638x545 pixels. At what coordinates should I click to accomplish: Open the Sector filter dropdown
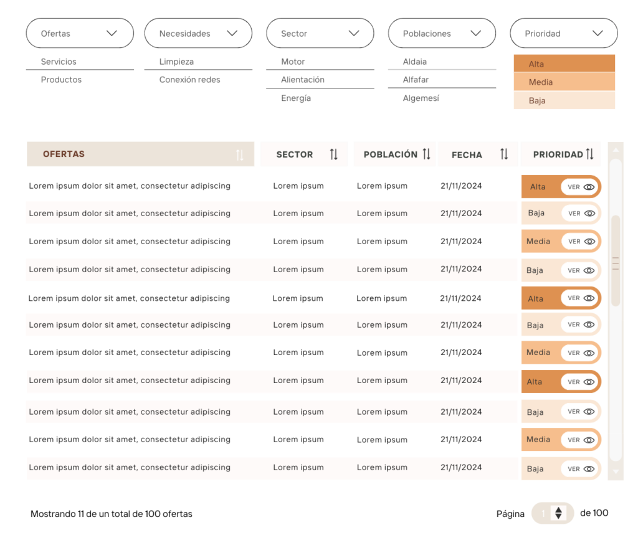tap(320, 34)
